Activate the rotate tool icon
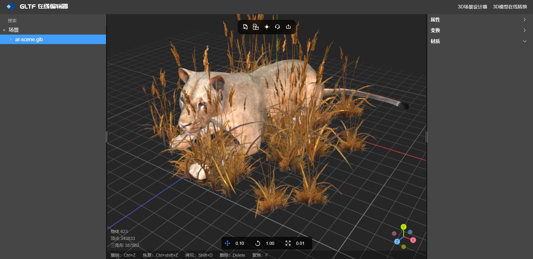Image resolution: width=533 pixels, height=259 pixels. pyautogui.click(x=258, y=243)
